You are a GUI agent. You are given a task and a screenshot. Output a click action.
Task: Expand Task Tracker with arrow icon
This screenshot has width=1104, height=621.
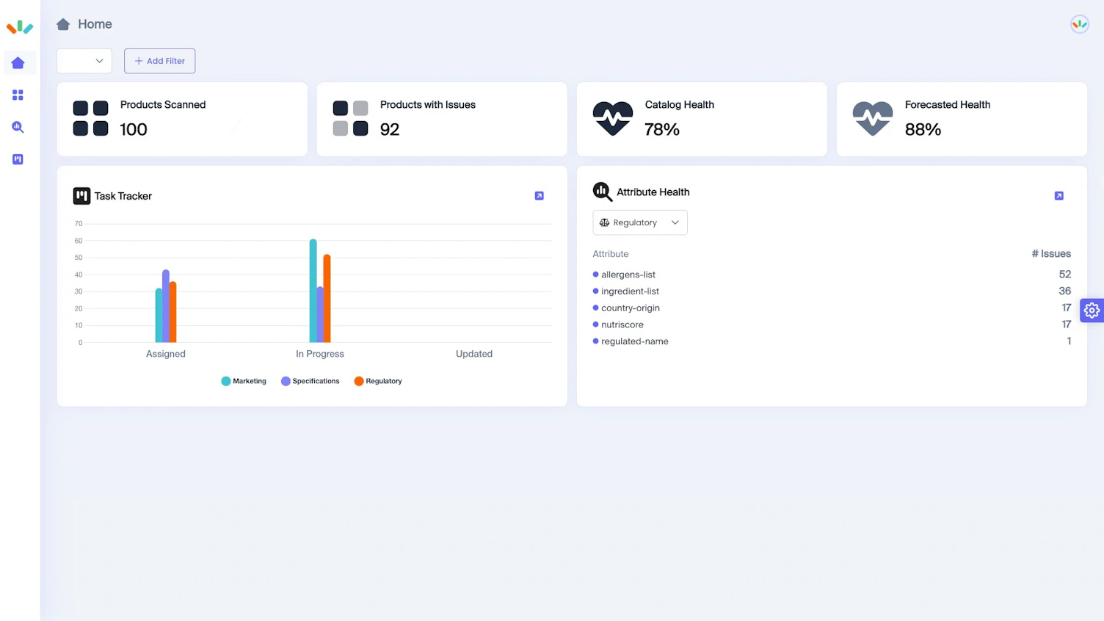pyautogui.click(x=540, y=196)
